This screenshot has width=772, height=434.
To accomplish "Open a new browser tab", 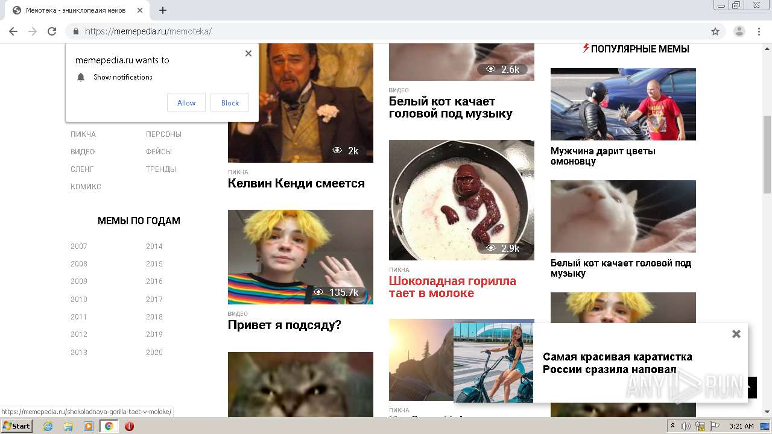I will click(x=162, y=10).
